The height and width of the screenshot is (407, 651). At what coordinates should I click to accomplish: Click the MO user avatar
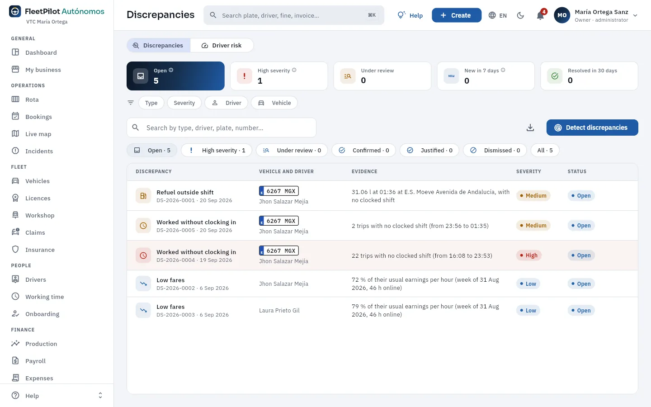562,15
